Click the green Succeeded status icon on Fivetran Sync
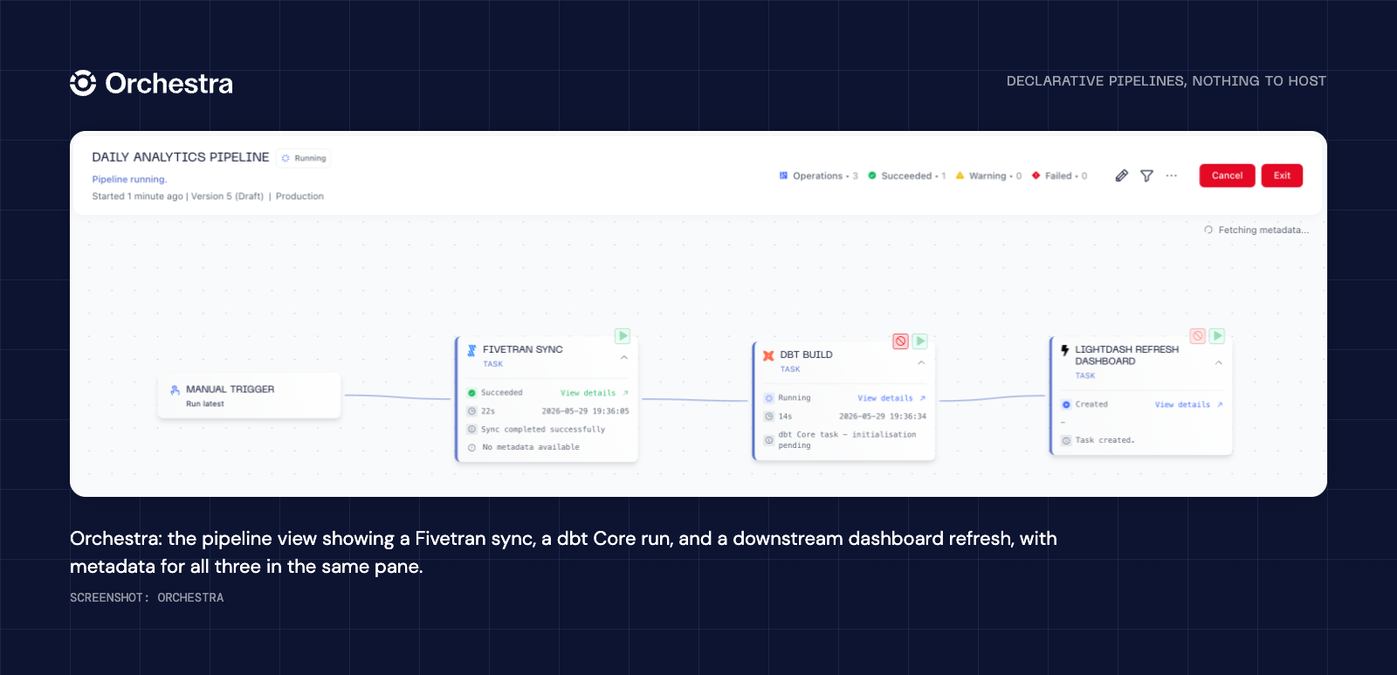This screenshot has height=675, width=1397. 471,393
